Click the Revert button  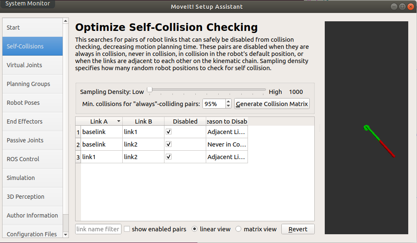298,229
